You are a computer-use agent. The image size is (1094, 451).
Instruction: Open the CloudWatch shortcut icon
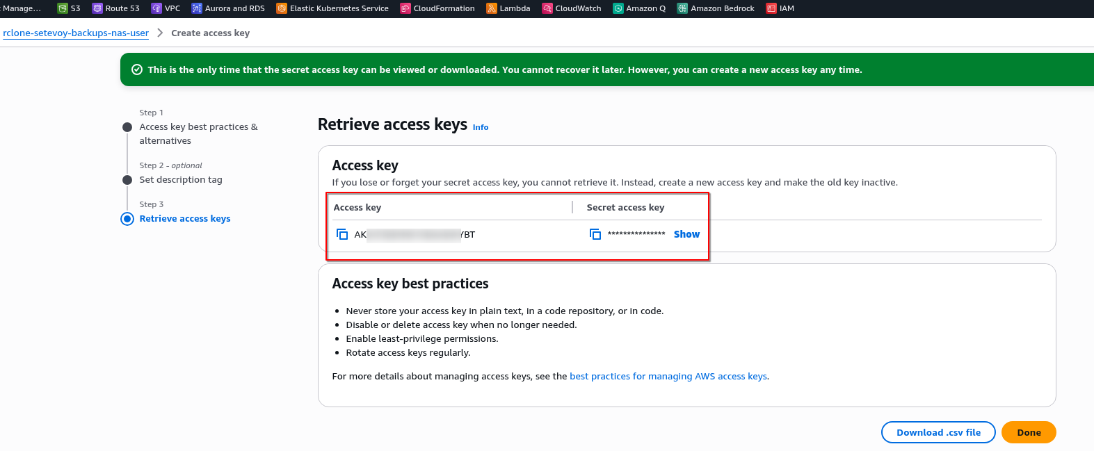(547, 8)
